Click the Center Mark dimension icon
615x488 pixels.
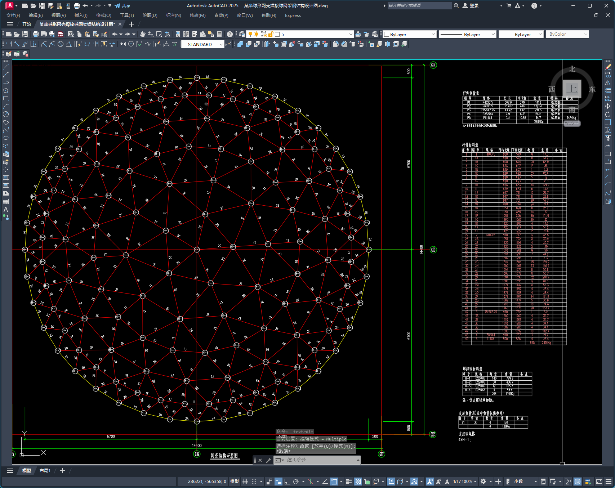pyautogui.click(x=131, y=44)
